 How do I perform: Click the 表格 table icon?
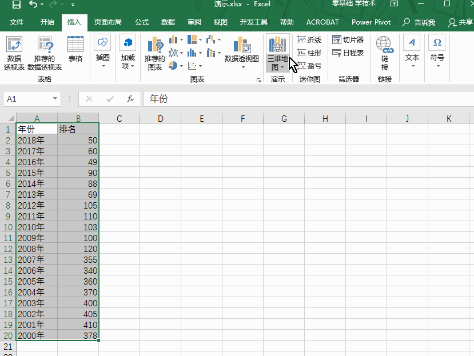(x=75, y=49)
